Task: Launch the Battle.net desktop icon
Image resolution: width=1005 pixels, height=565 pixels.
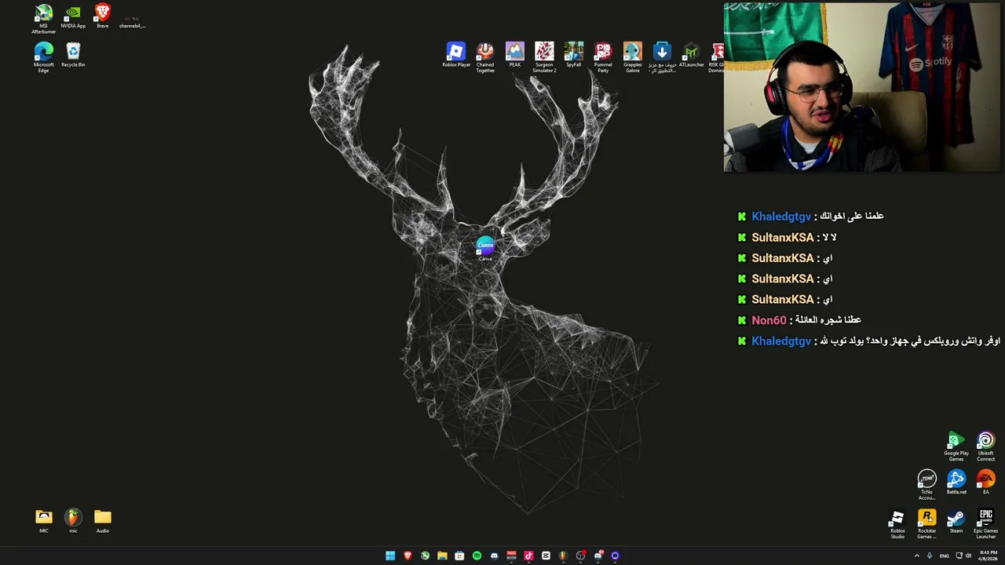Action: tap(956, 483)
